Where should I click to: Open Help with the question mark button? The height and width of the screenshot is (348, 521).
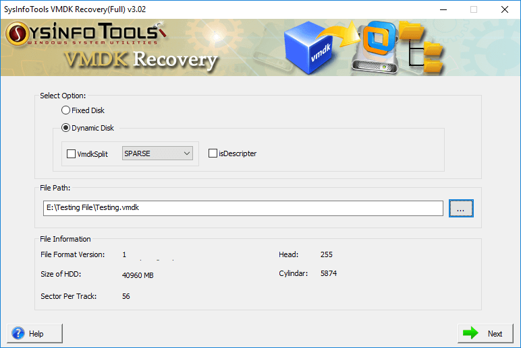(35, 333)
